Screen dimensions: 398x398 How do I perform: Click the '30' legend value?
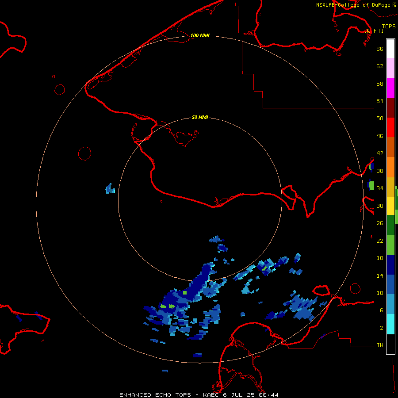tap(380, 206)
